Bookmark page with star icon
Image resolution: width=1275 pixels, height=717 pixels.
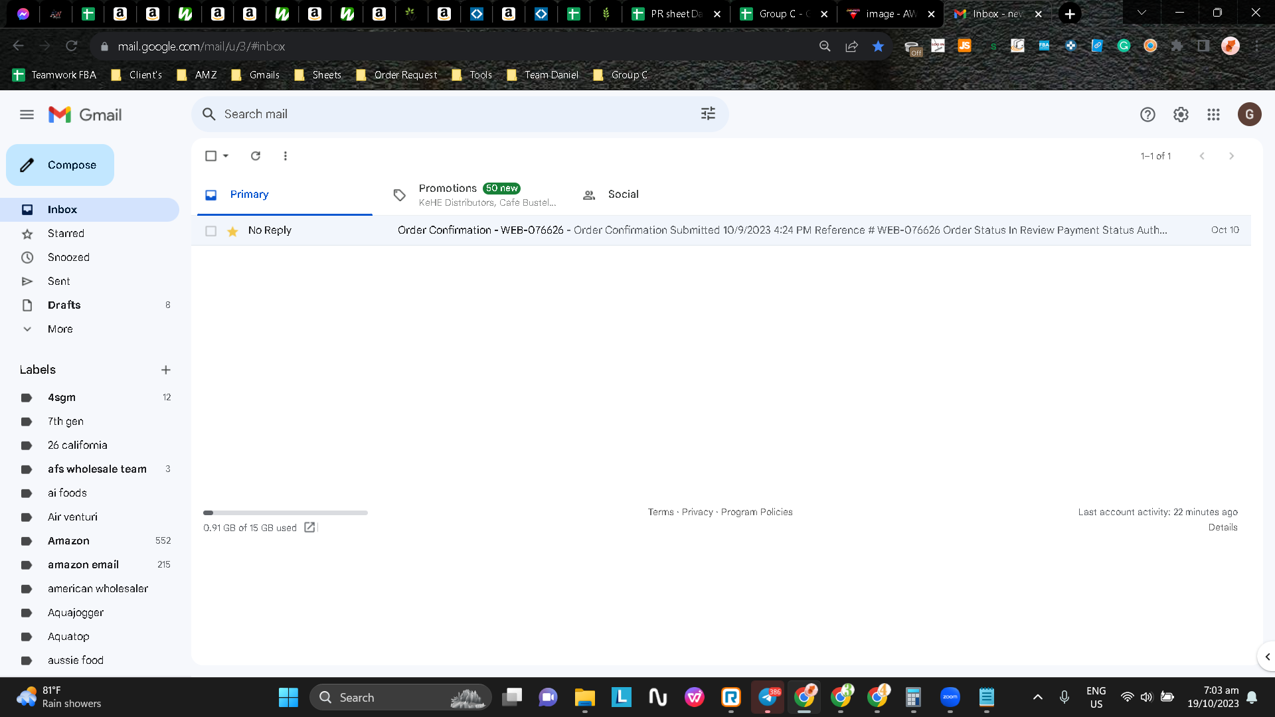point(878,46)
